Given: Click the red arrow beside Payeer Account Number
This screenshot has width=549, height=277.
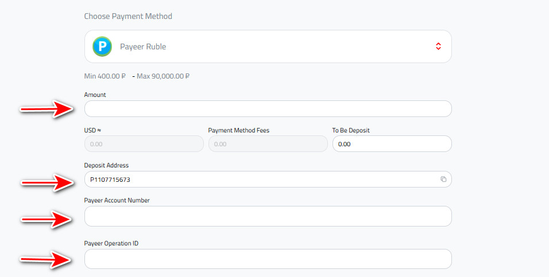Looking at the screenshot, I should tap(46, 219).
